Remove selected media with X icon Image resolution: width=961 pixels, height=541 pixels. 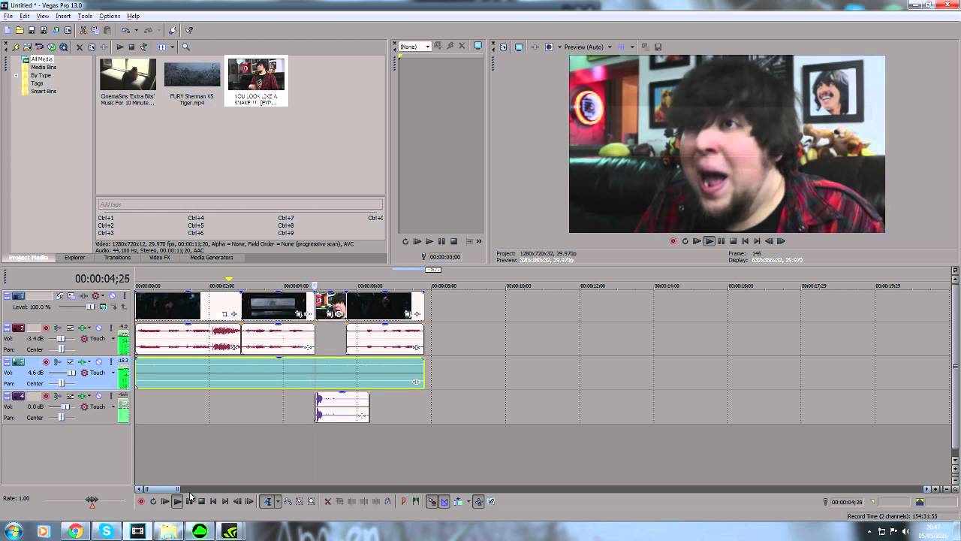point(80,47)
